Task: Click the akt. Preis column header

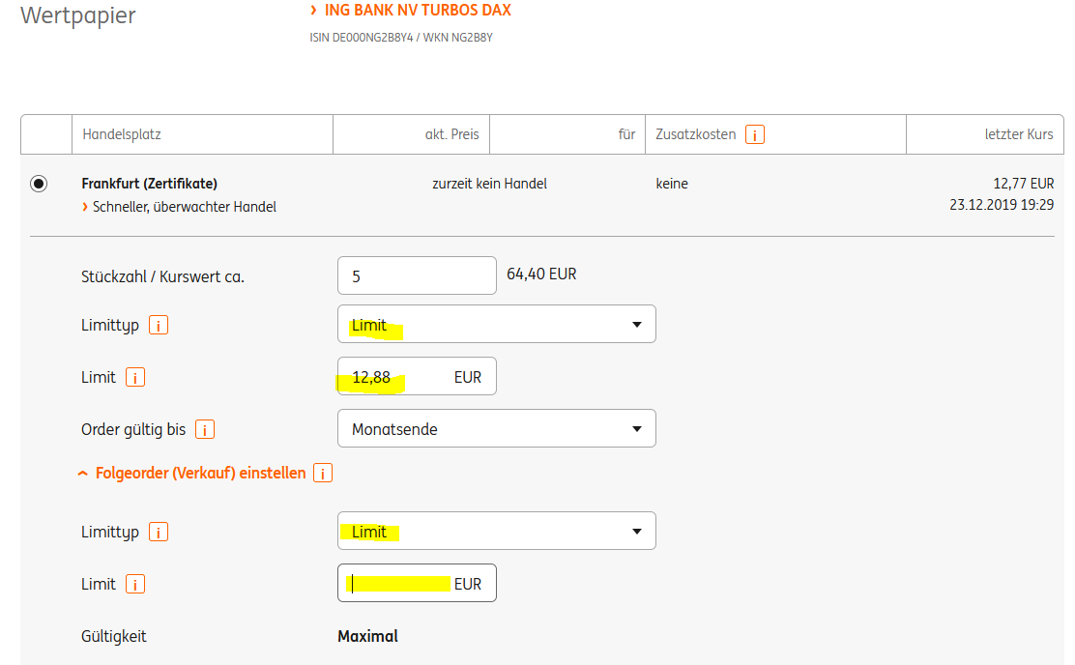Action: pyautogui.click(x=451, y=134)
